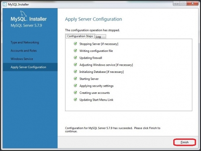Screen dimensions: 201x151
Task: Minimize the MySQL Installer window
Action: point(176,4)
